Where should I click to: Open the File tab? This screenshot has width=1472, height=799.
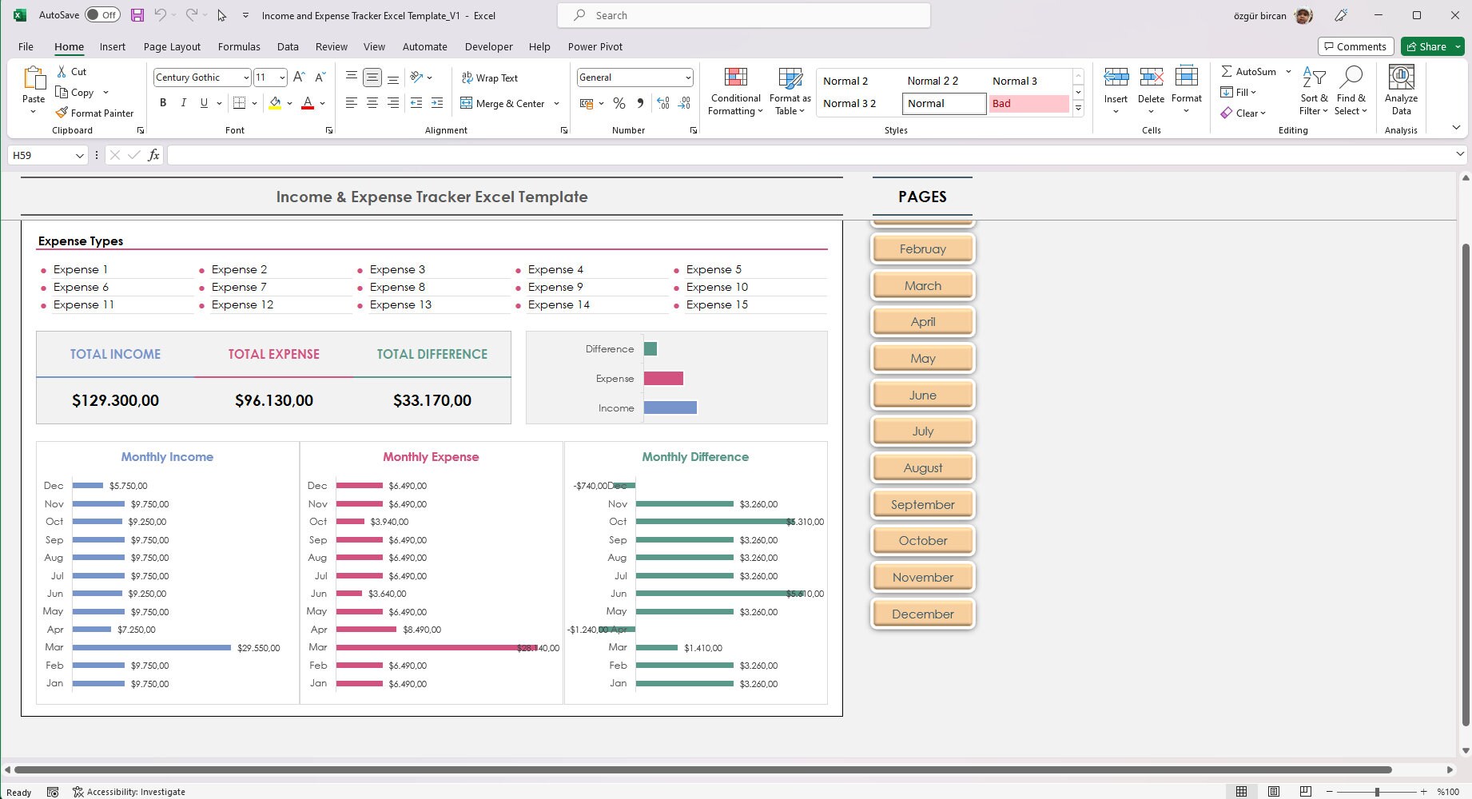coord(26,46)
